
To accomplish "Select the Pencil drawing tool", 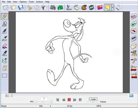I will pyautogui.click(x=5, y=16).
